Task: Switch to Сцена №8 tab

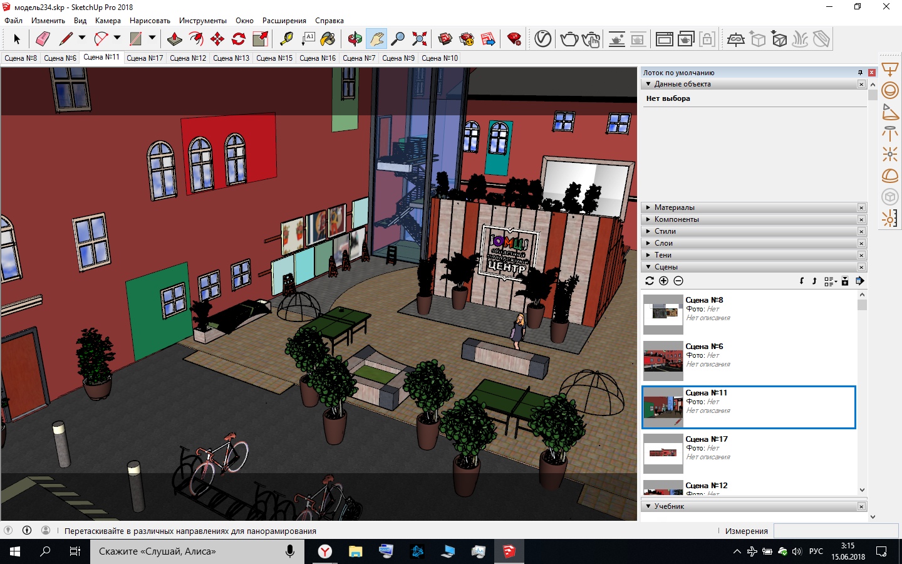Action: point(21,58)
